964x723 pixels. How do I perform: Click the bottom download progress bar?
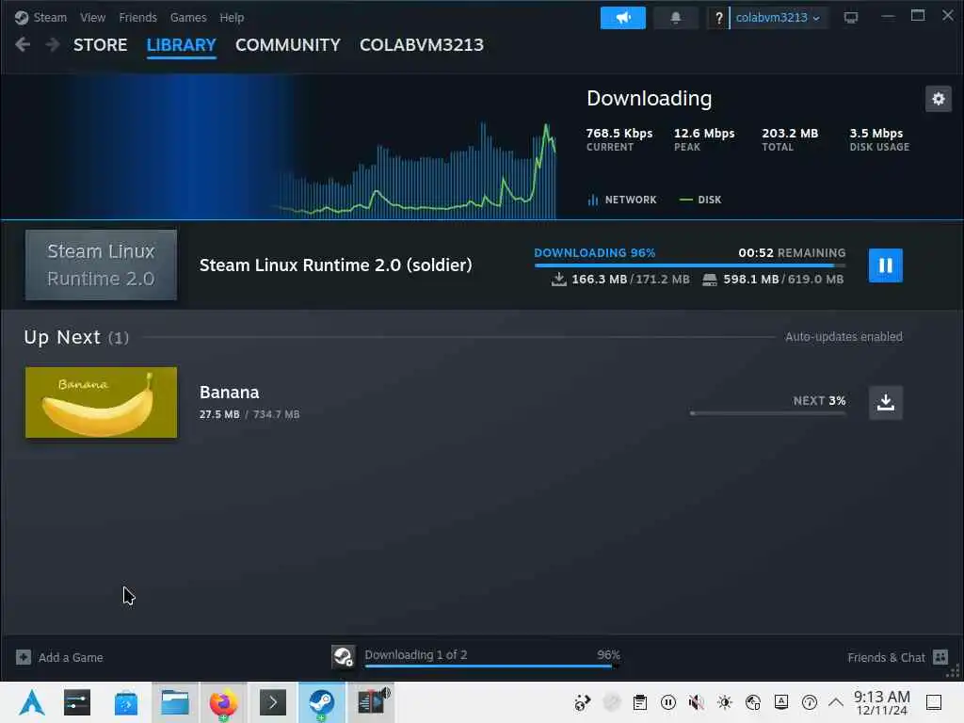491,666
